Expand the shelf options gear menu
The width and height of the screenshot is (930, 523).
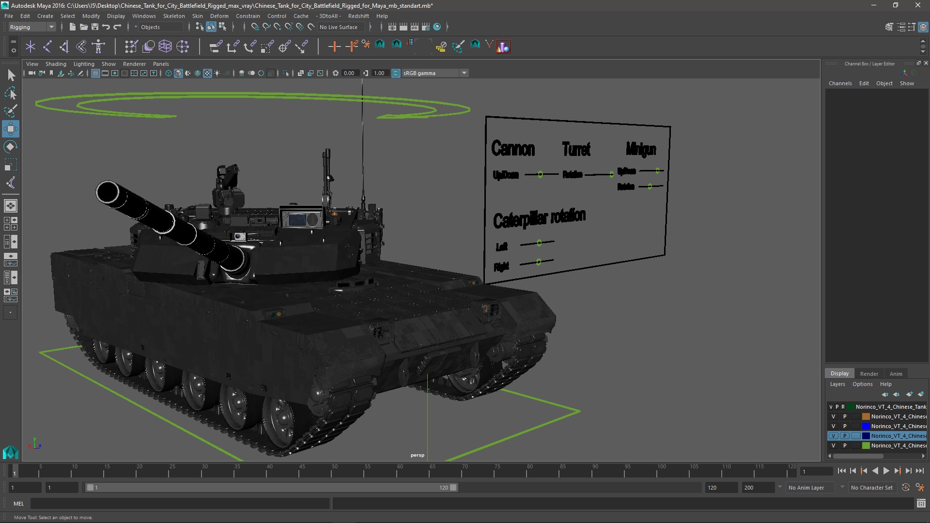[14, 50]
